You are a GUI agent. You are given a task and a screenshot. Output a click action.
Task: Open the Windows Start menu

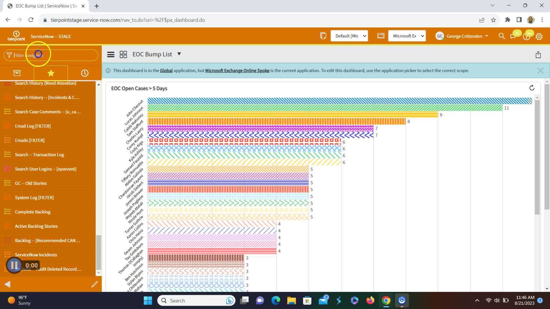coord(148,300)
